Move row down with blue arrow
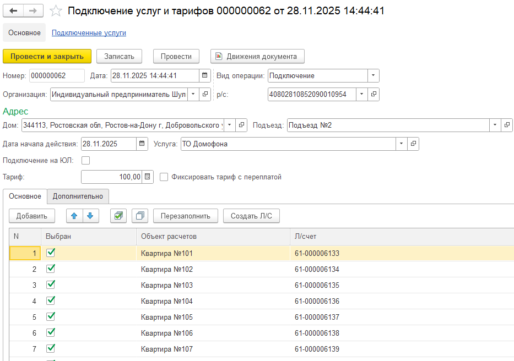The height and width of the screenshot is (361, 514). (x=90, y=216)
